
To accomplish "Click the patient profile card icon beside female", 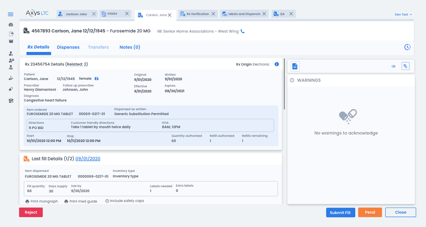I will coord(97,79).
